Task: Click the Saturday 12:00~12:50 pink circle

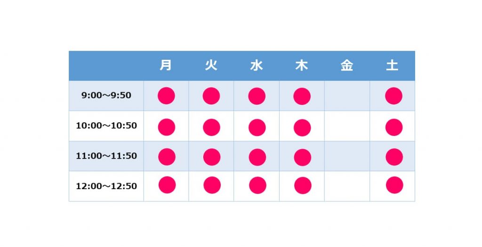Action: click(394, 185)
